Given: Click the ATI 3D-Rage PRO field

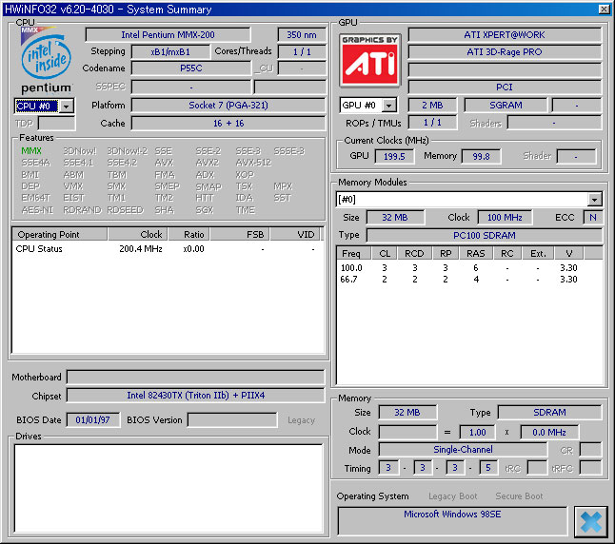Looking at the screenshot, I should [505, 51].
